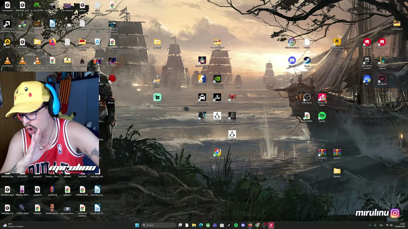Select the VLC media player shortcut
Screen dimensions: 408x229
tap(37, 63)
